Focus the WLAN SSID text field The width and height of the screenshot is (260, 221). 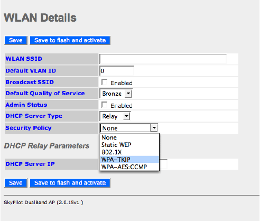coord(163,59)
